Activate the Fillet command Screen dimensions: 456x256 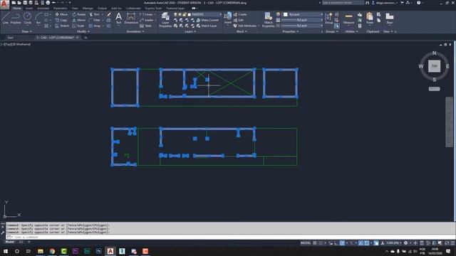point(95,20)
